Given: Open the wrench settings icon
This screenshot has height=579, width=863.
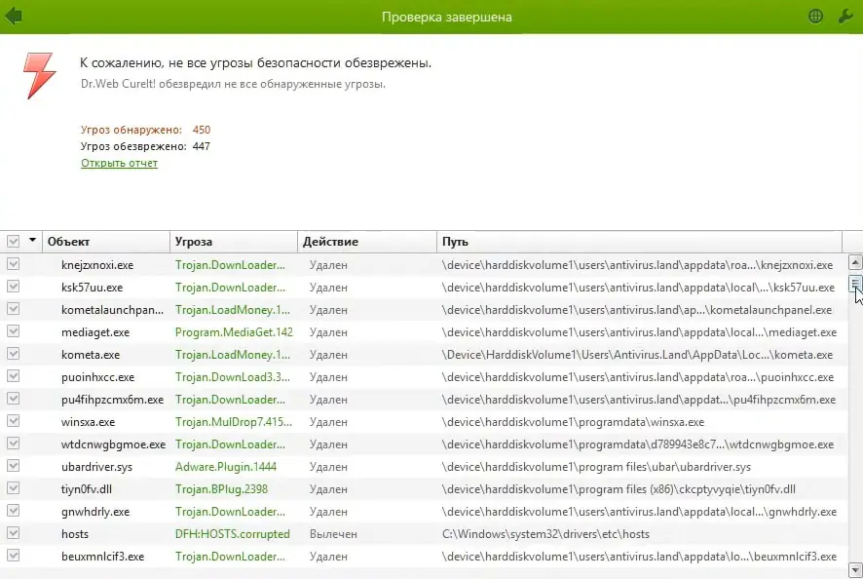Looking at the screenshot, I should [845, 17].
